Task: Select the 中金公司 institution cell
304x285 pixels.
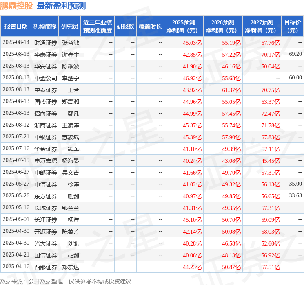Action: tap(46, 78)
